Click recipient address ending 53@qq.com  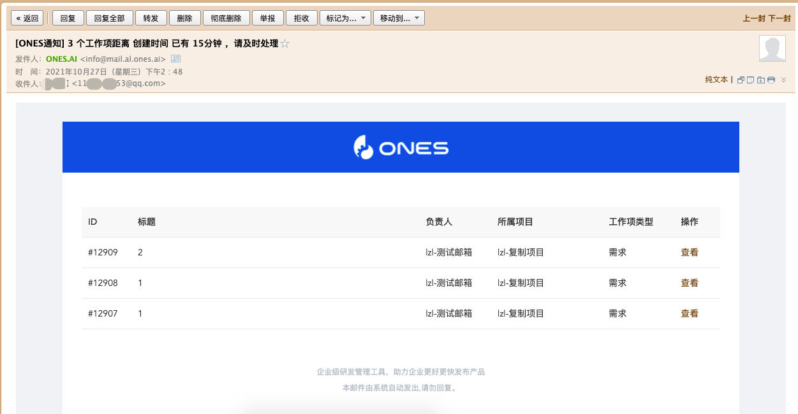[x=119, y=83]
